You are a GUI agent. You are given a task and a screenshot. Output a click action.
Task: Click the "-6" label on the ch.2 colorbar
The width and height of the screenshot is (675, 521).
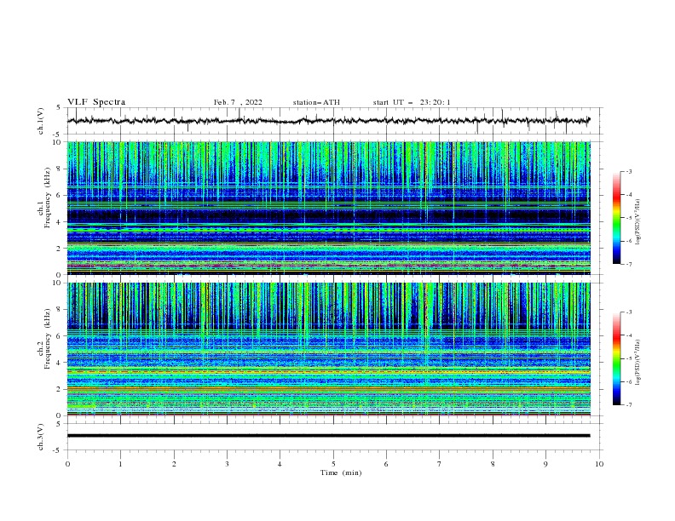(628, 381)
